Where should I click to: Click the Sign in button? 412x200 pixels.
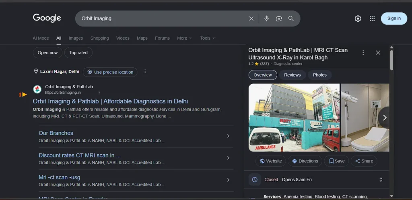coord(394,18)
